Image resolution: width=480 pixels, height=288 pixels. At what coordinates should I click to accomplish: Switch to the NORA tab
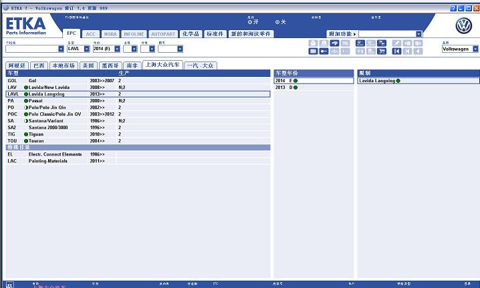pos(110,34)
